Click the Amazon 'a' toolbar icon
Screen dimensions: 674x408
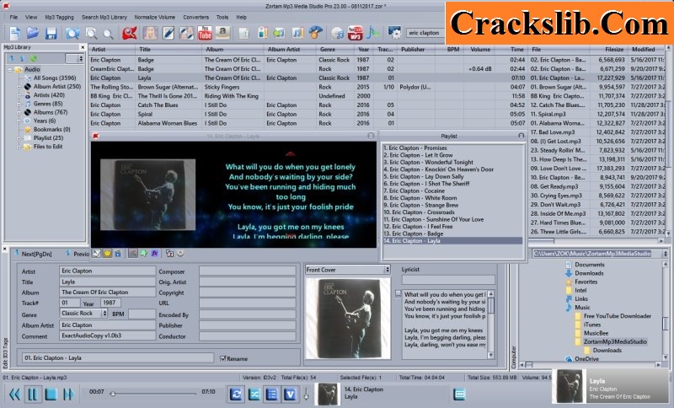click(222, 33)
